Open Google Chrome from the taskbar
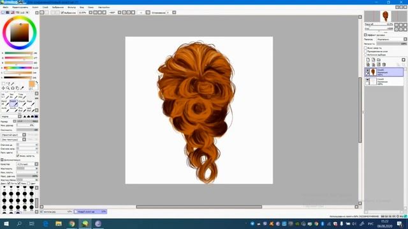 [72, 223]
